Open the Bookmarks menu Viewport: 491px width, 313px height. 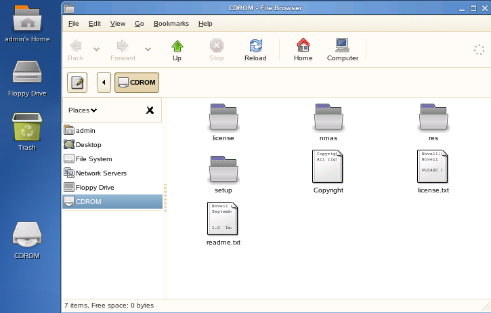pyautogui.click(x=171, y=24)
